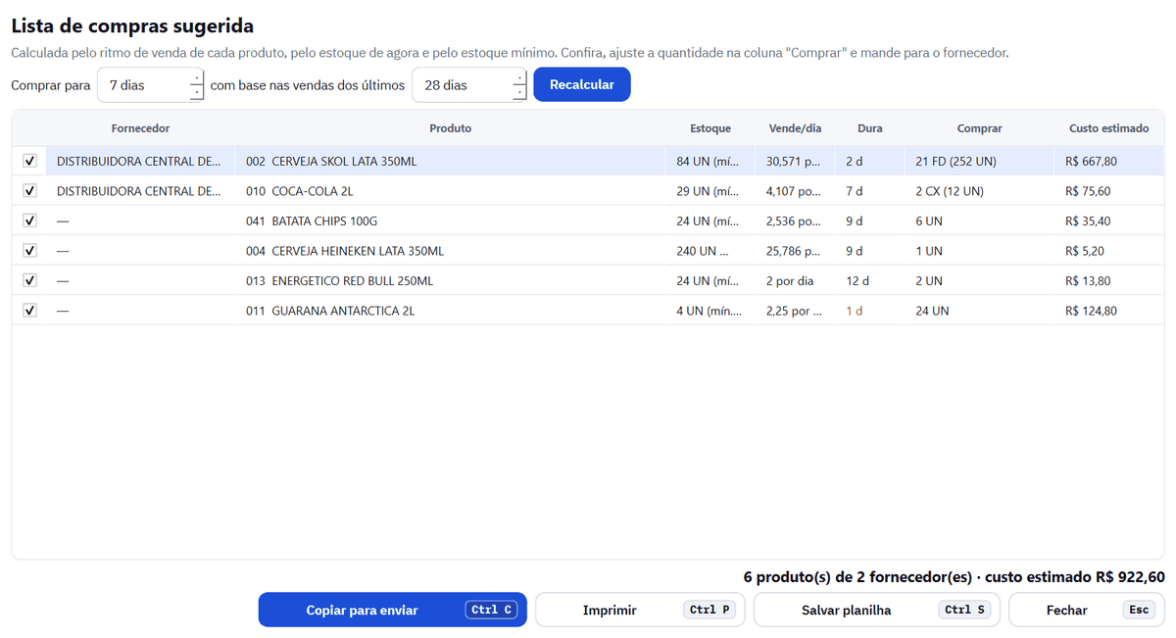Screen dimensions: 1176x638
Task: Click the 'R$ 13,80' cost cell
Action: (1109, 280)
